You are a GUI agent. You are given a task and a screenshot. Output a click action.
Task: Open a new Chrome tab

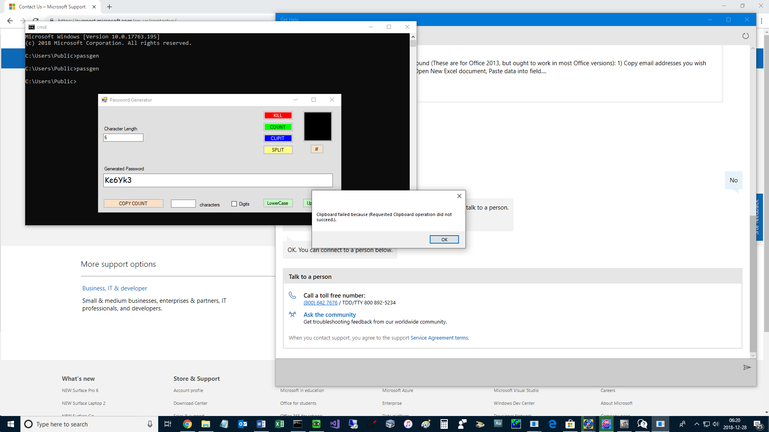click(109, 7)
